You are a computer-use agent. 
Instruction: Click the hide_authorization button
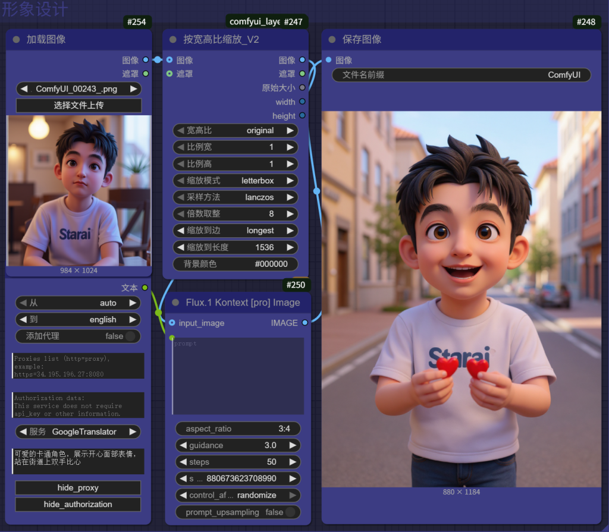[x=78, y=505]
